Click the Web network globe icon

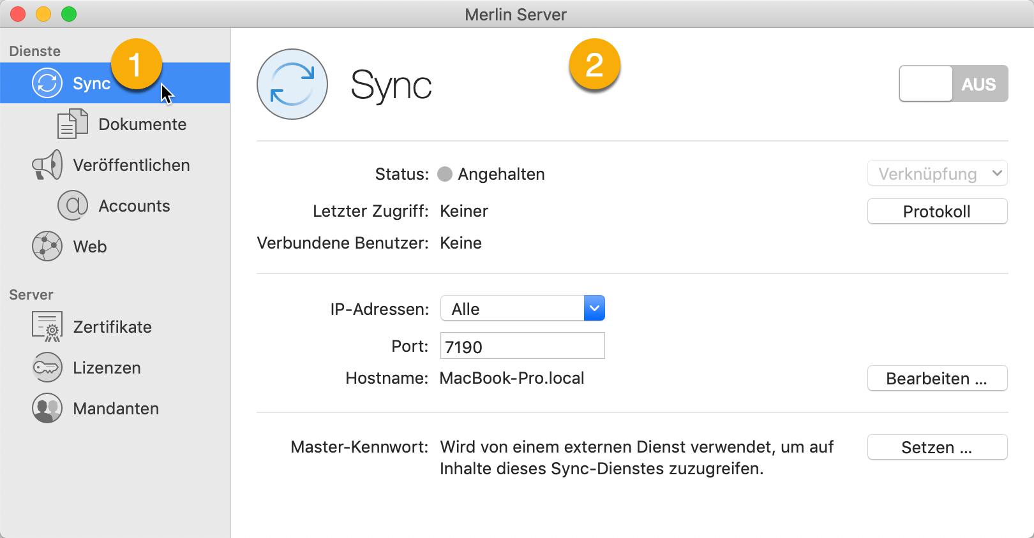[x=47, y=246]
